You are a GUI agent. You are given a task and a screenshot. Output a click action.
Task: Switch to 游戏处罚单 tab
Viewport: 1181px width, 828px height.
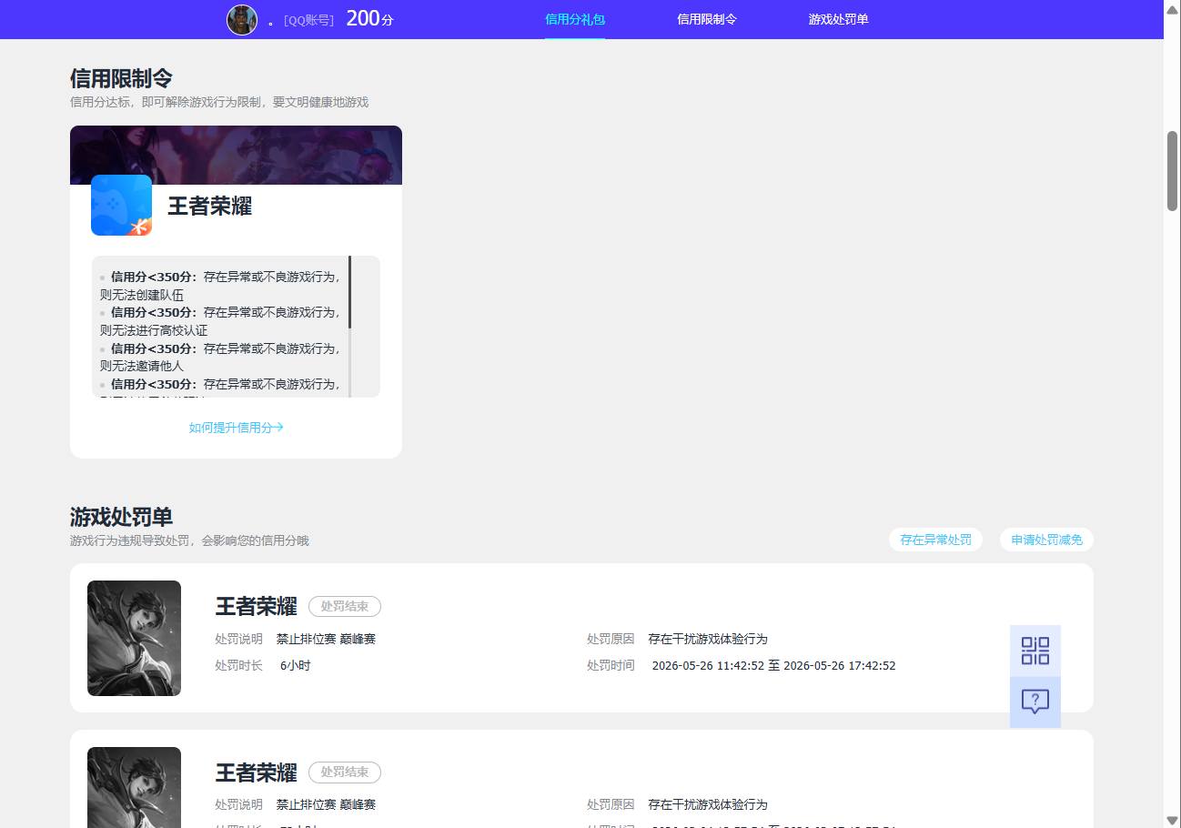tap(839, 19)
